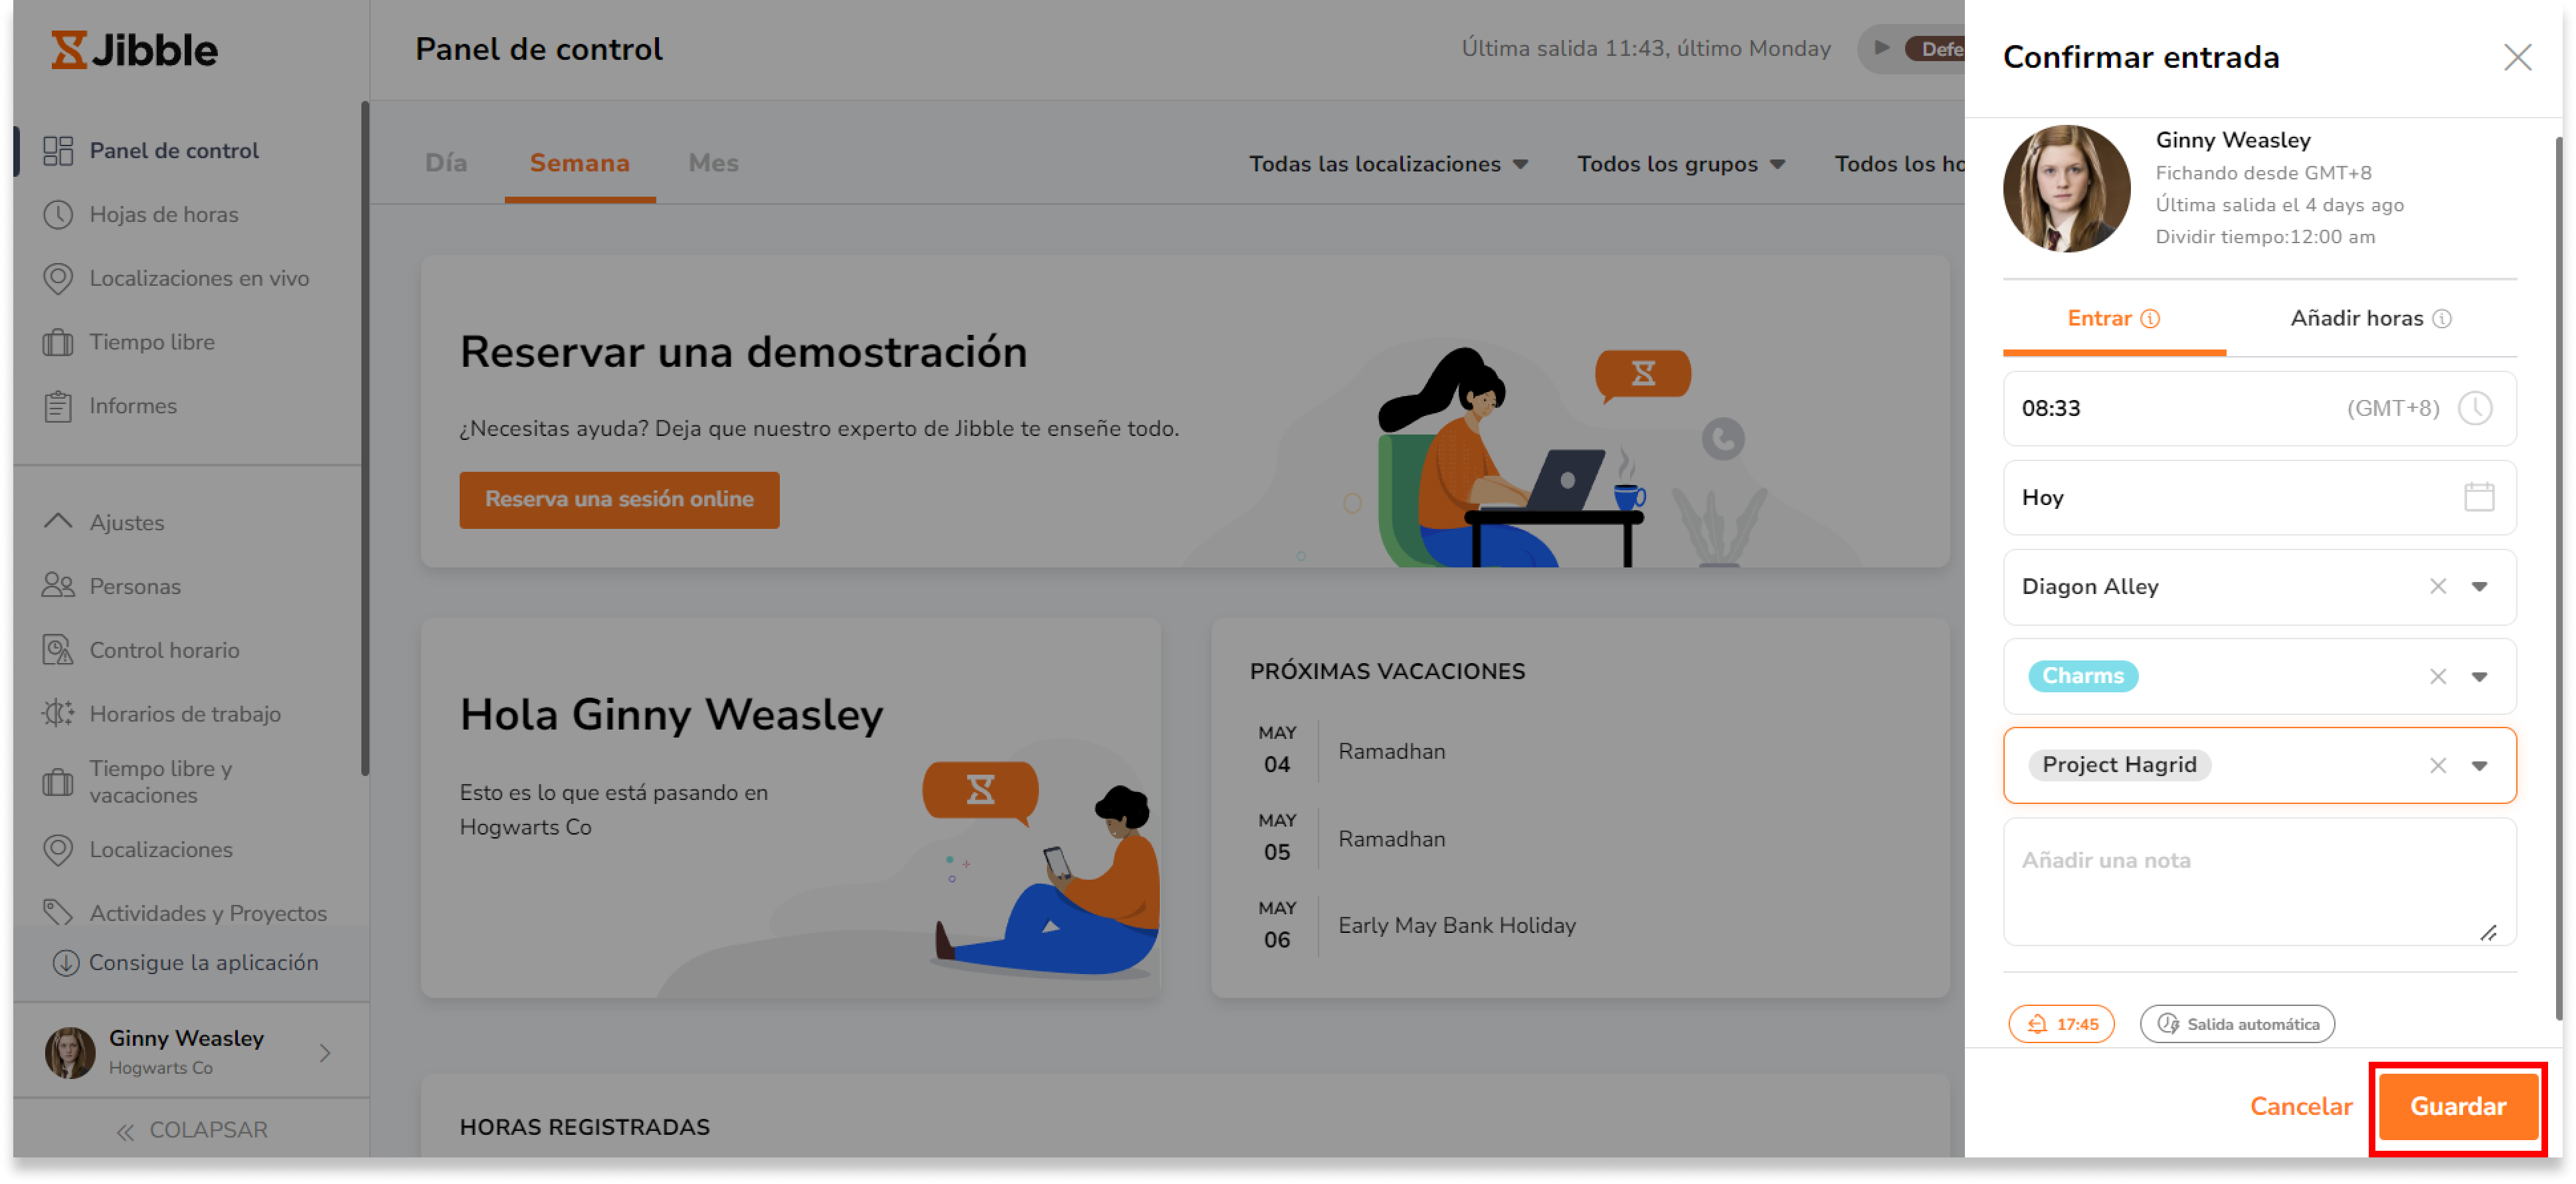Expand the Diagon Alley location dropdown
Viewport: 2576px width, 1184px height.
(x=2478, y=587)
